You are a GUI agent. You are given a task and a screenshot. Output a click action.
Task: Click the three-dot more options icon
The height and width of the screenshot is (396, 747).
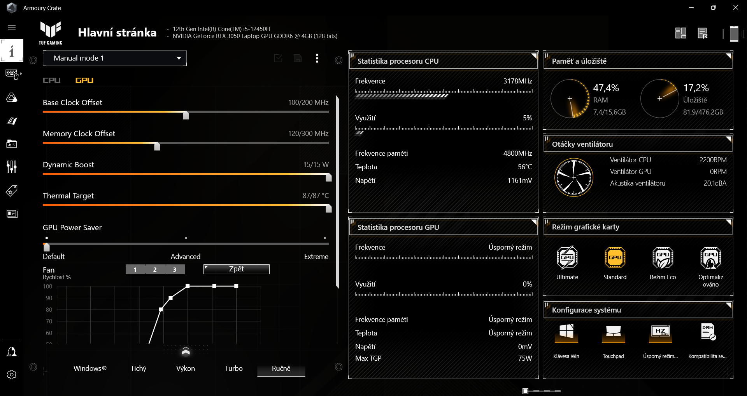tap(317, 58)
